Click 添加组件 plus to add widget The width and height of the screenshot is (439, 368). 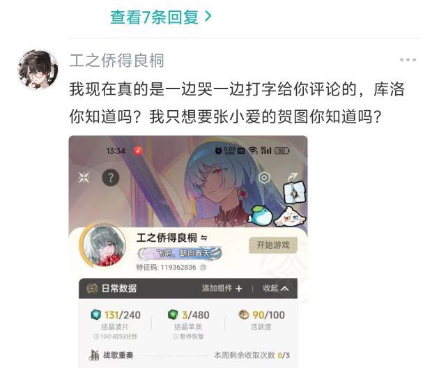pyautogui.click(x=222, y=288)
